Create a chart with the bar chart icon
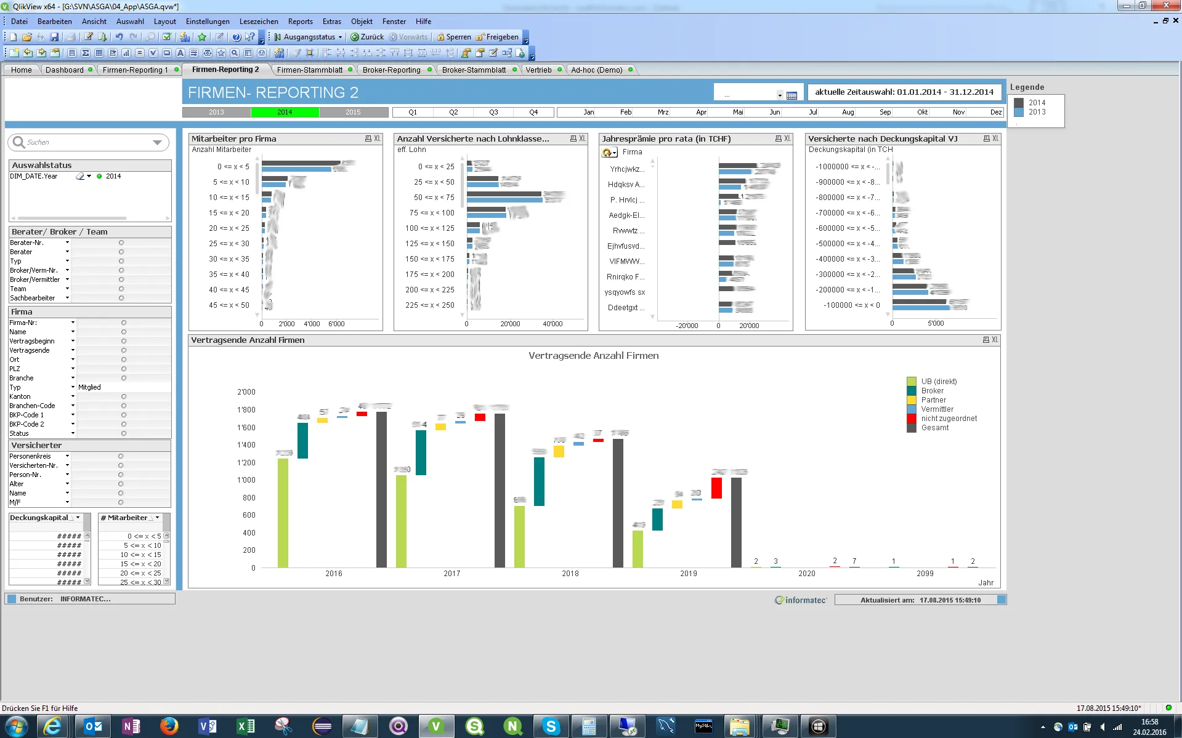This screenshot has height=738, width=1182. tap(126, 53)
